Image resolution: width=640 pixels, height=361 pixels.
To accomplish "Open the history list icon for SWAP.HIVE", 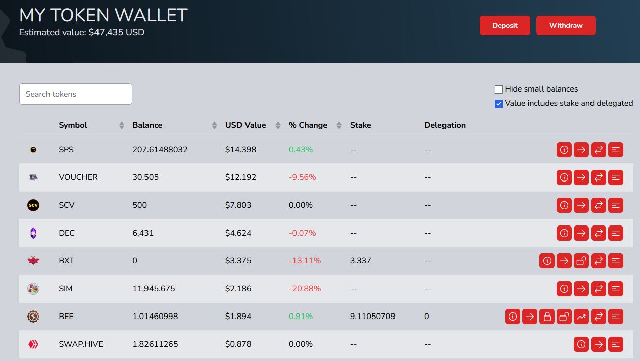I will tap(616, 344).
